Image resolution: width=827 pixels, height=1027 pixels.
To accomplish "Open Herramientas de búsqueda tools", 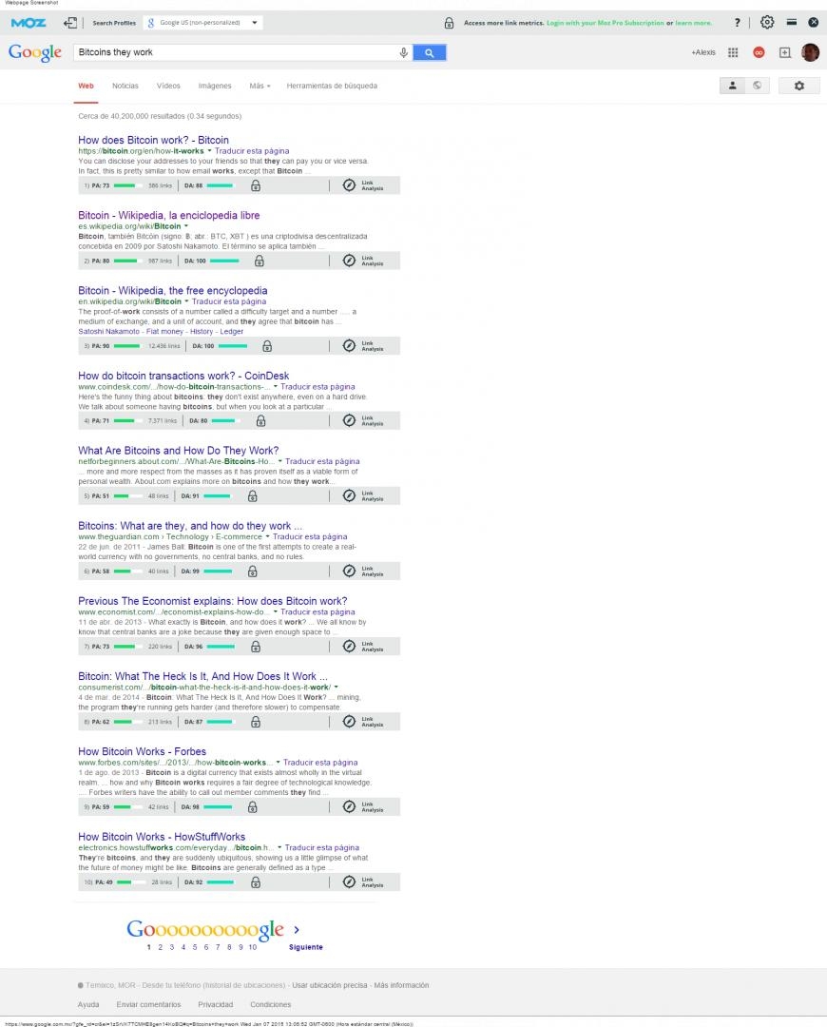I will click(x=332, y=86).
